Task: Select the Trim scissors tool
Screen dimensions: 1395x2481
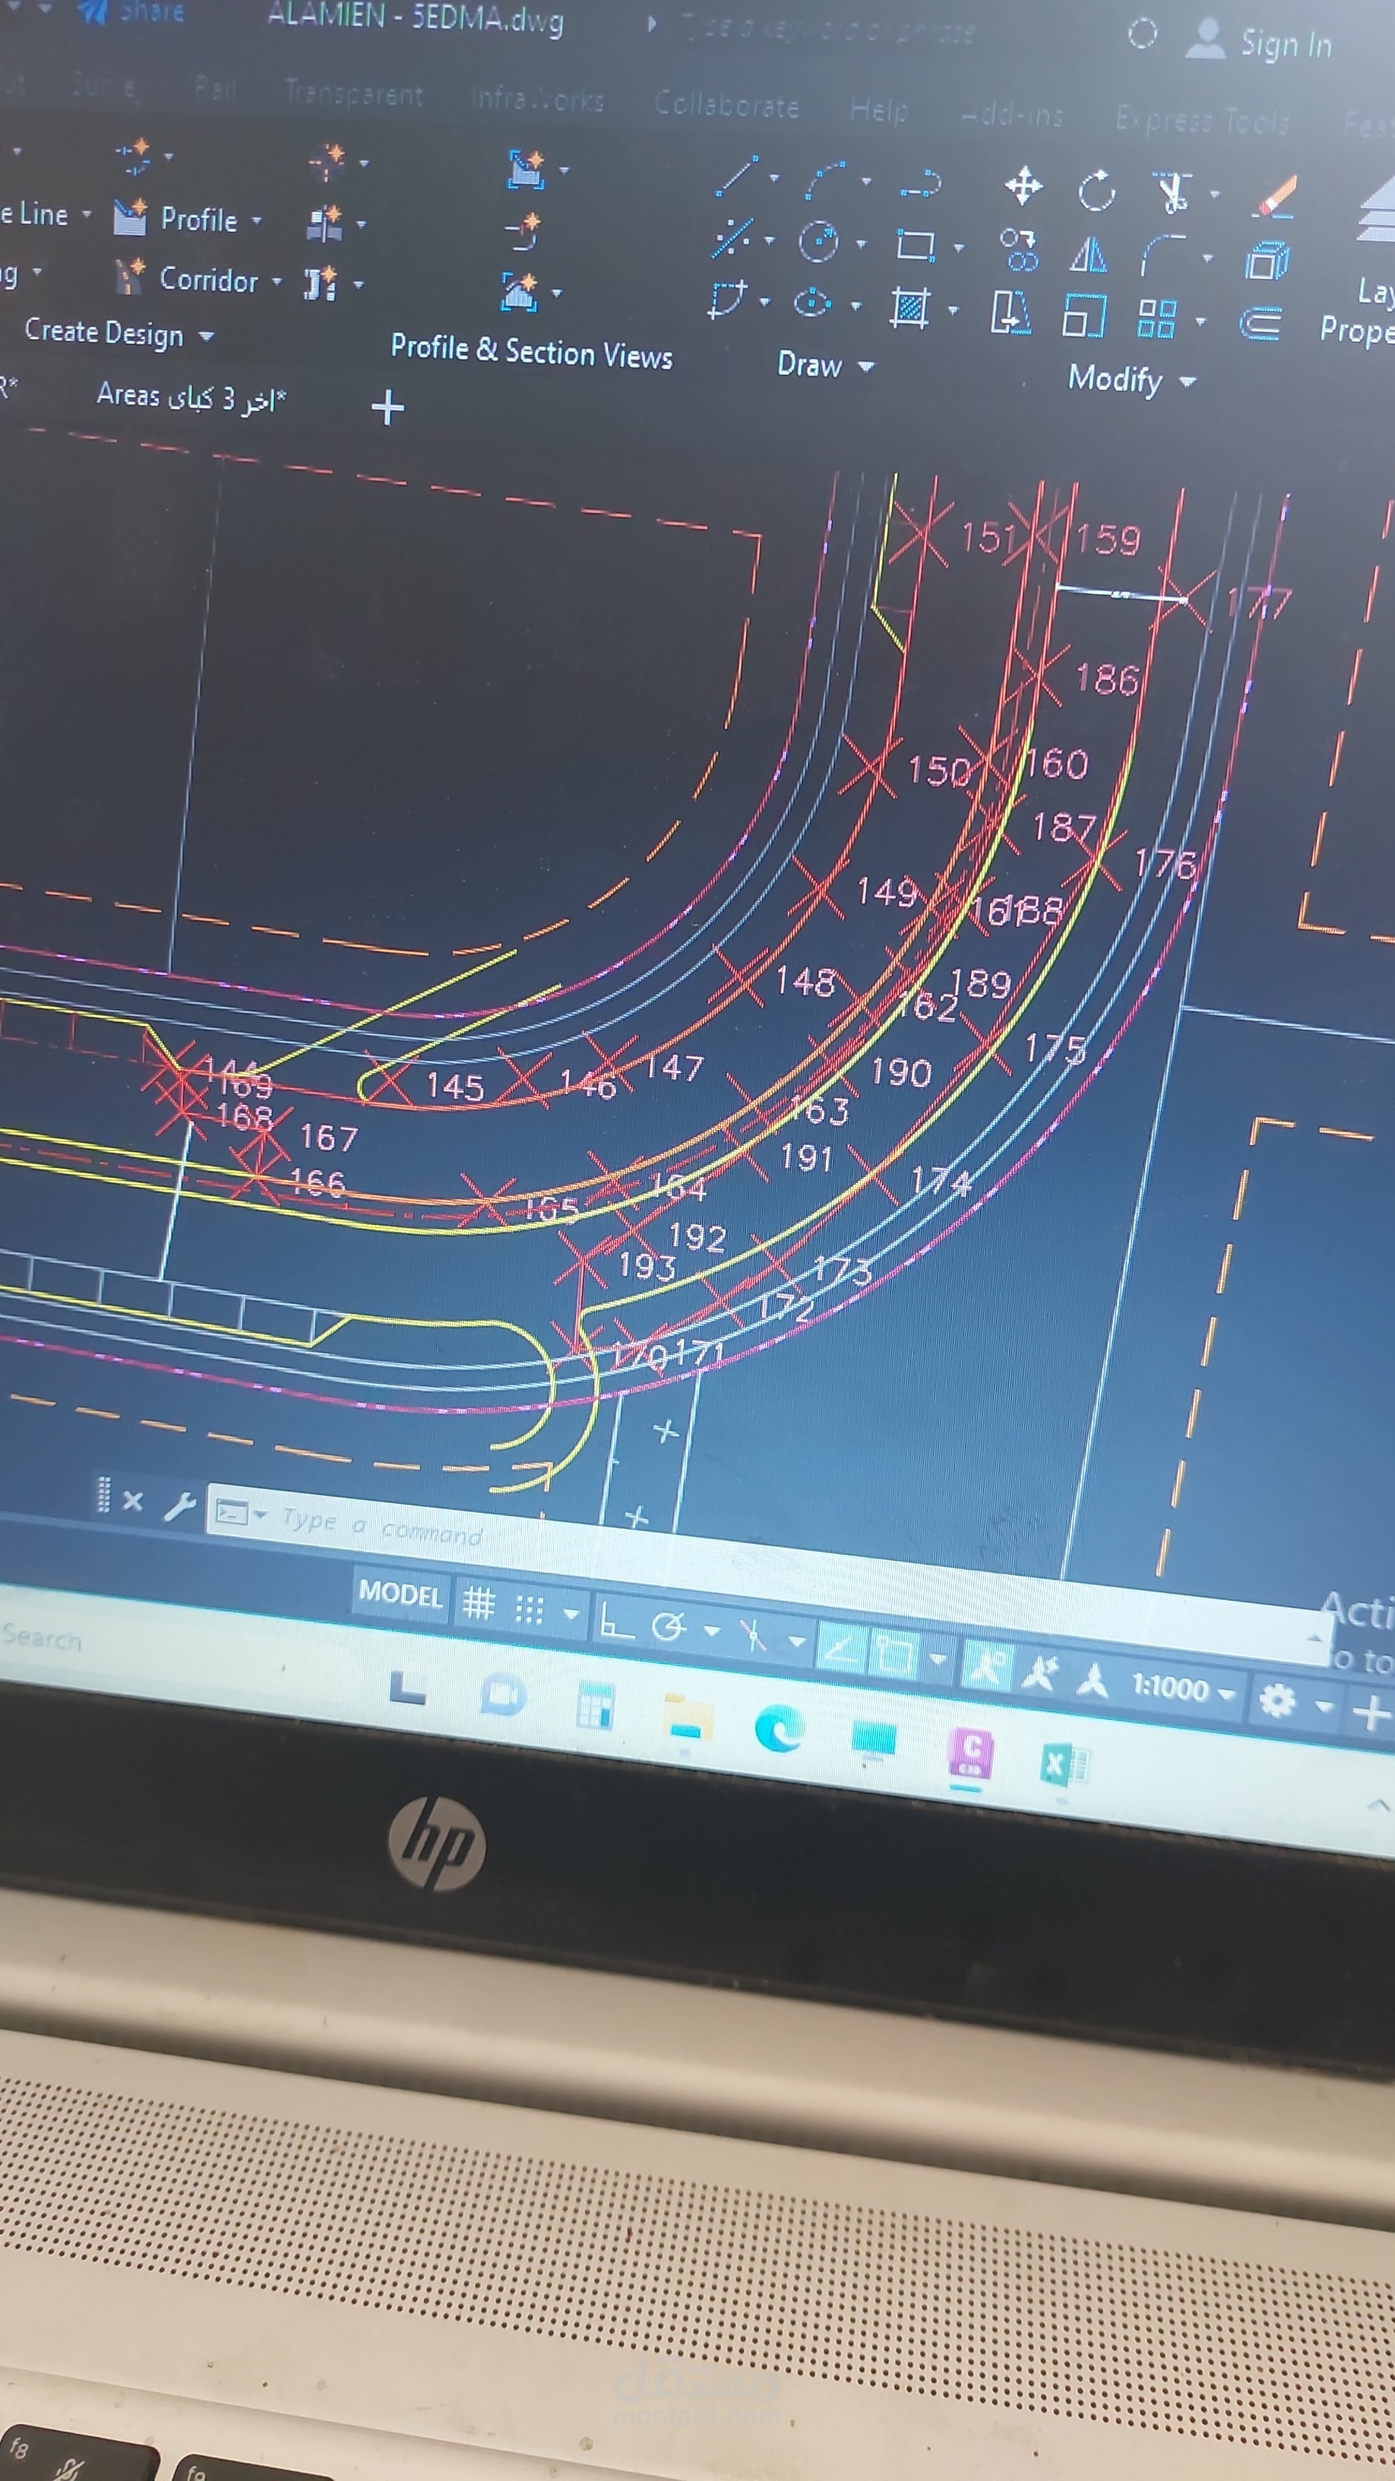Action: pyautogui.click(x=1172, y=193)
